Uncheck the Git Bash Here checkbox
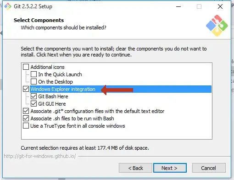This screenshot has width=234, height=180. pos(33,96)
